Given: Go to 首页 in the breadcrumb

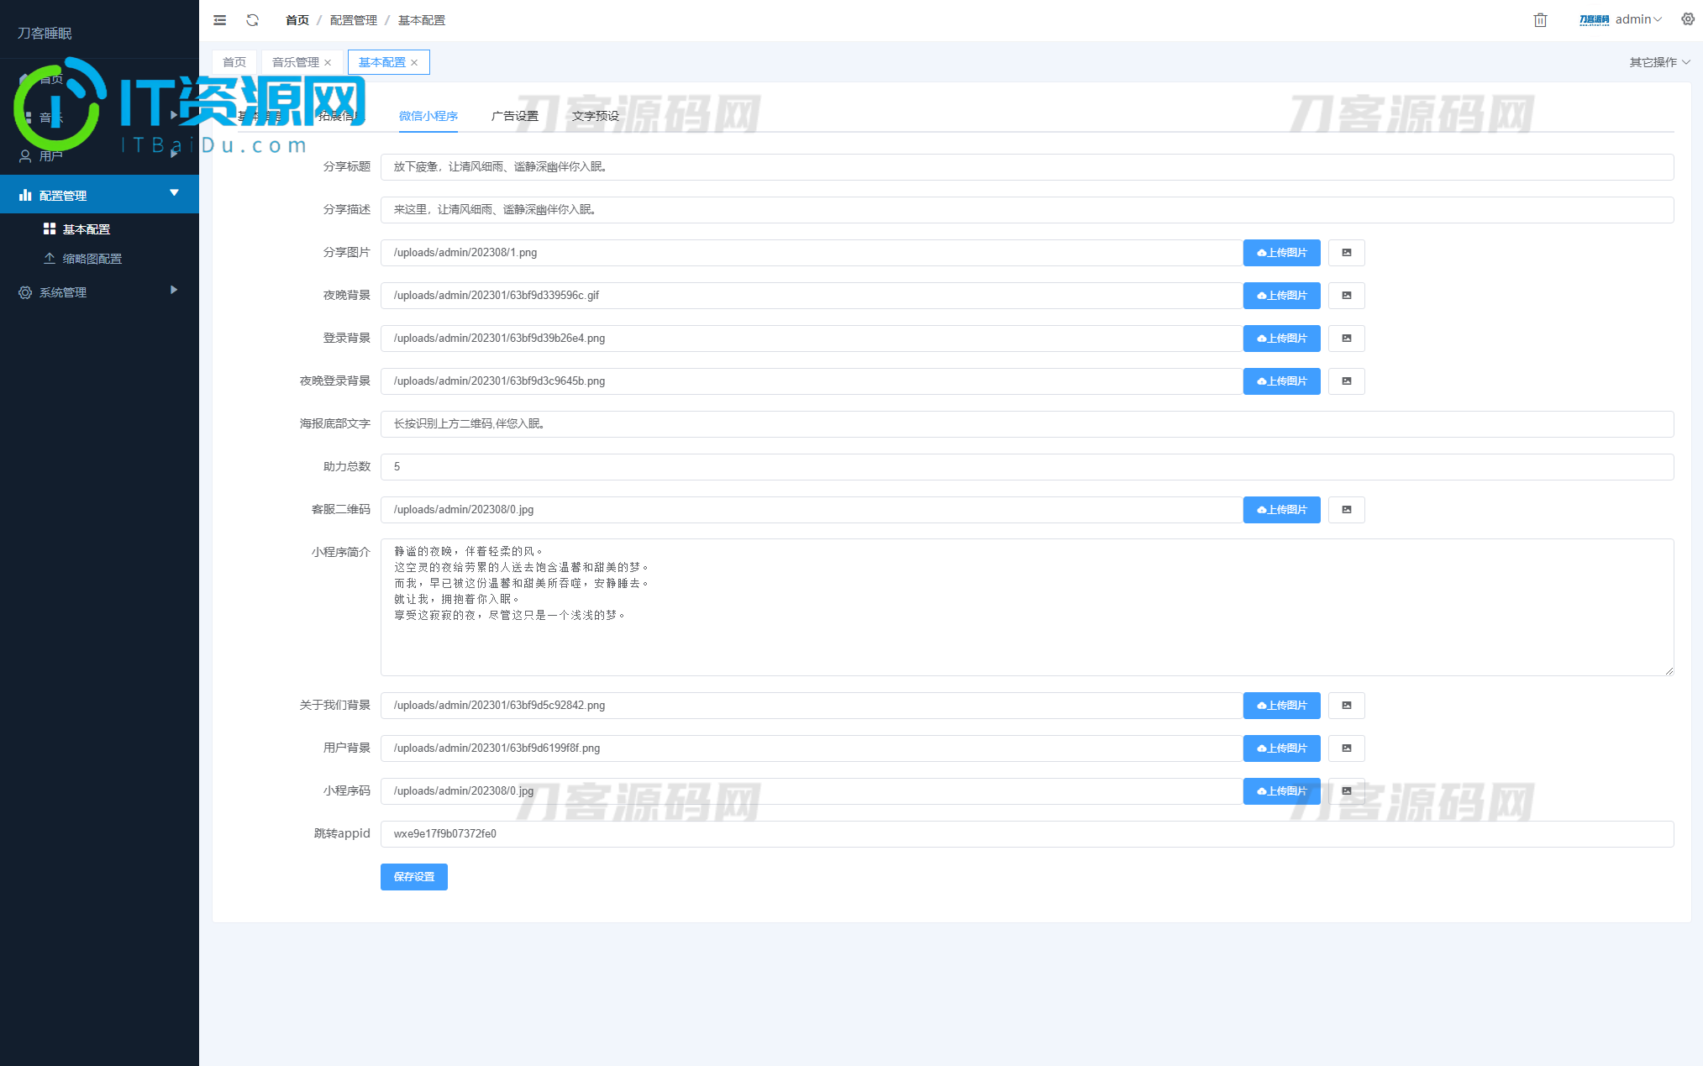Looking at the screenshot, I should point(297,20).
